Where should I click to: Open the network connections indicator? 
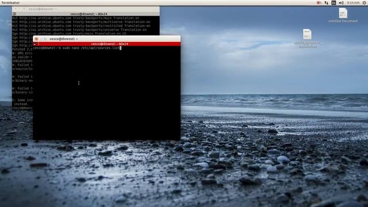click(326, 3)
